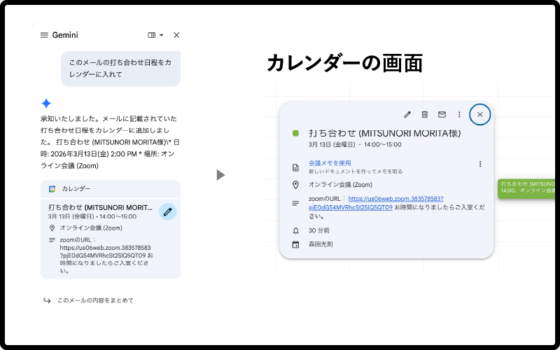This screenshot has width=560, height=350.
Task: Select suggestion このメールの内容をまとめて
Action: (95, 300)
